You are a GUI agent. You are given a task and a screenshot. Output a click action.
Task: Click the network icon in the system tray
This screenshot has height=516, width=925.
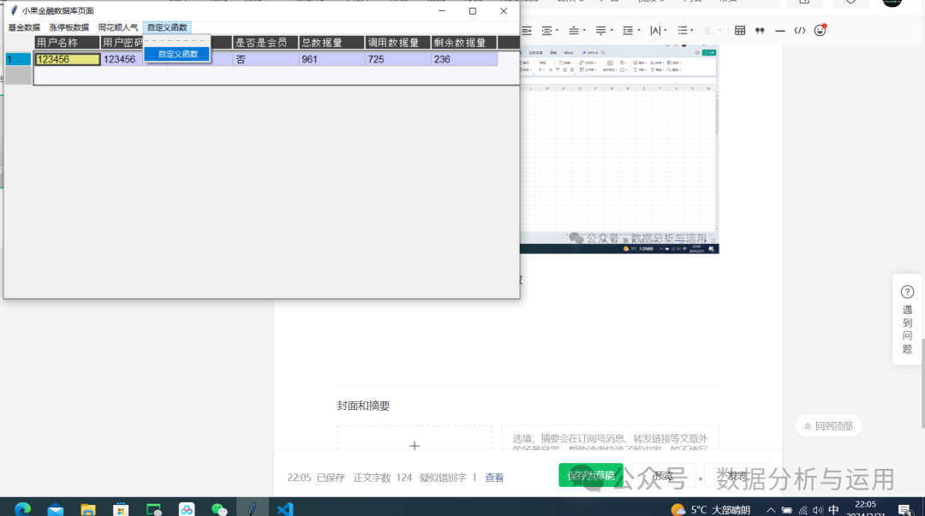tap(803, 510)
